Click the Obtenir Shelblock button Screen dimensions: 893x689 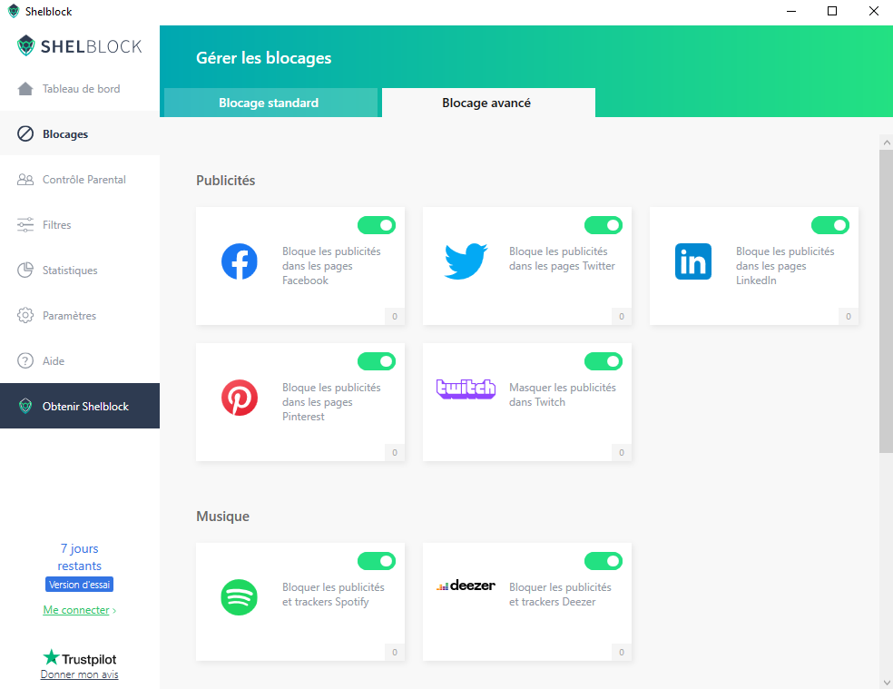(80, 406)
